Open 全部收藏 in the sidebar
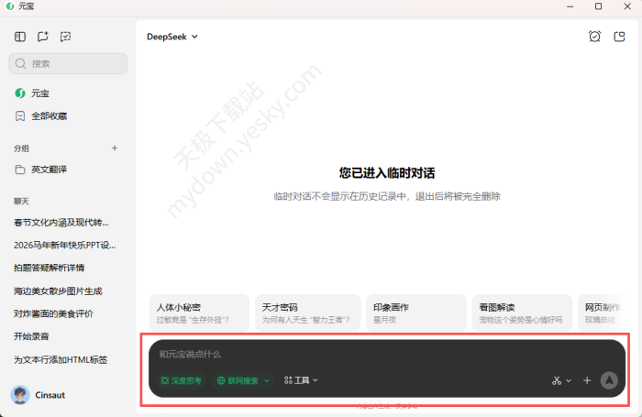642x417 pixels. (x=49, y=116)
